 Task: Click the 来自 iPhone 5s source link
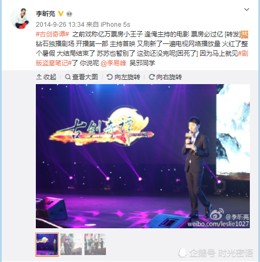[x=108, y=25]
